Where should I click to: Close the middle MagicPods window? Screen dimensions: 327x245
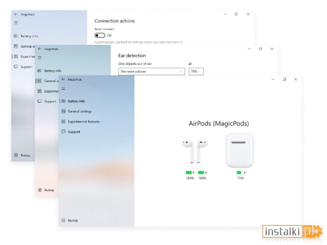(272, 49)
